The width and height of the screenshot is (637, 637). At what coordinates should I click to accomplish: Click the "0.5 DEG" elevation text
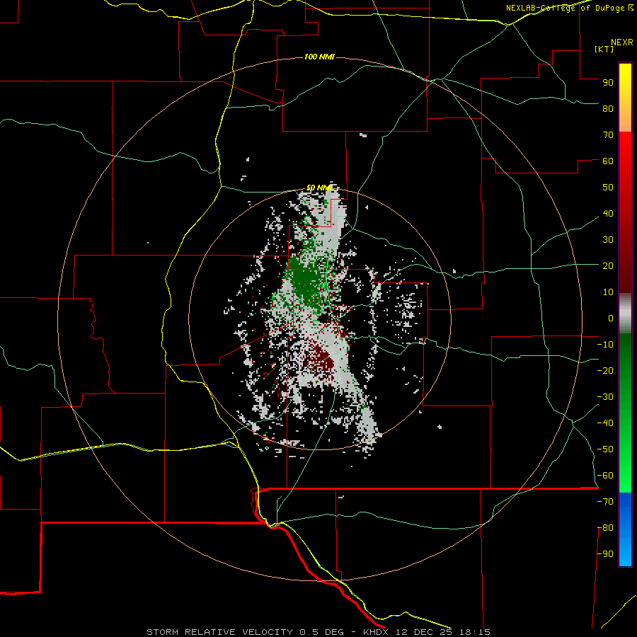click(322, 632)
